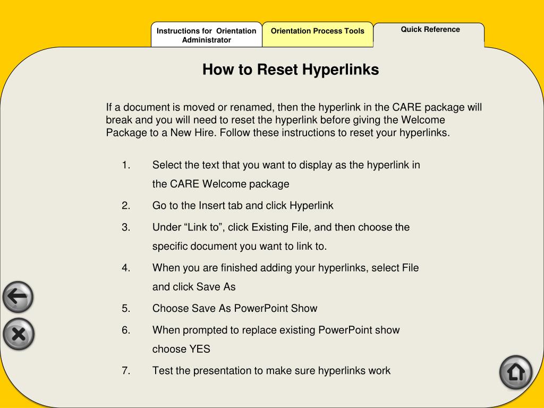This screenshot has height=408, width=544.
Task: Click step 7 'Test the presentation' text
Action: point(271,370)
